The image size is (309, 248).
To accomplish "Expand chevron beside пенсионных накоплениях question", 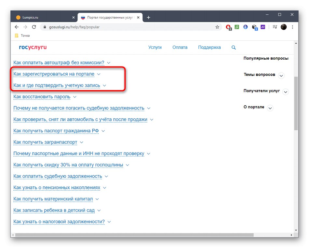I will 105,188.
